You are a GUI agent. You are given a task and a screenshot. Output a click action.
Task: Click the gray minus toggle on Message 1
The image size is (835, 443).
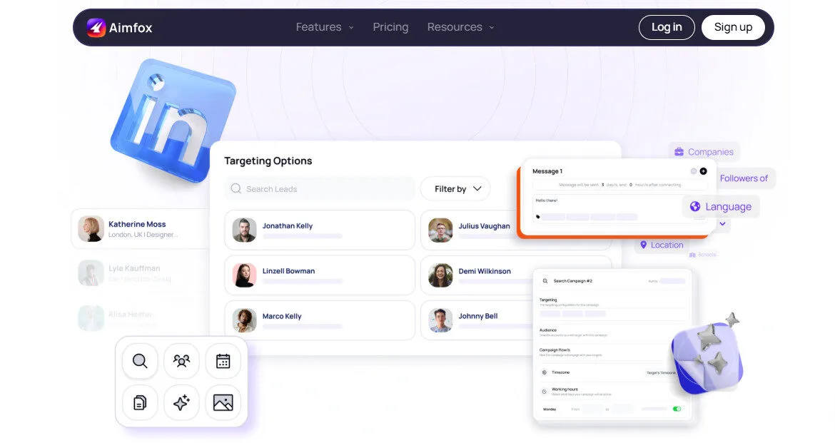click(692, 171)
